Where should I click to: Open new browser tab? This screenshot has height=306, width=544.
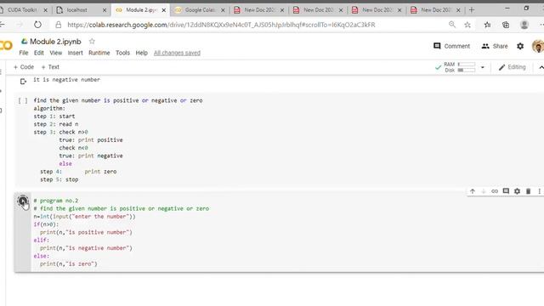[472, 10]
